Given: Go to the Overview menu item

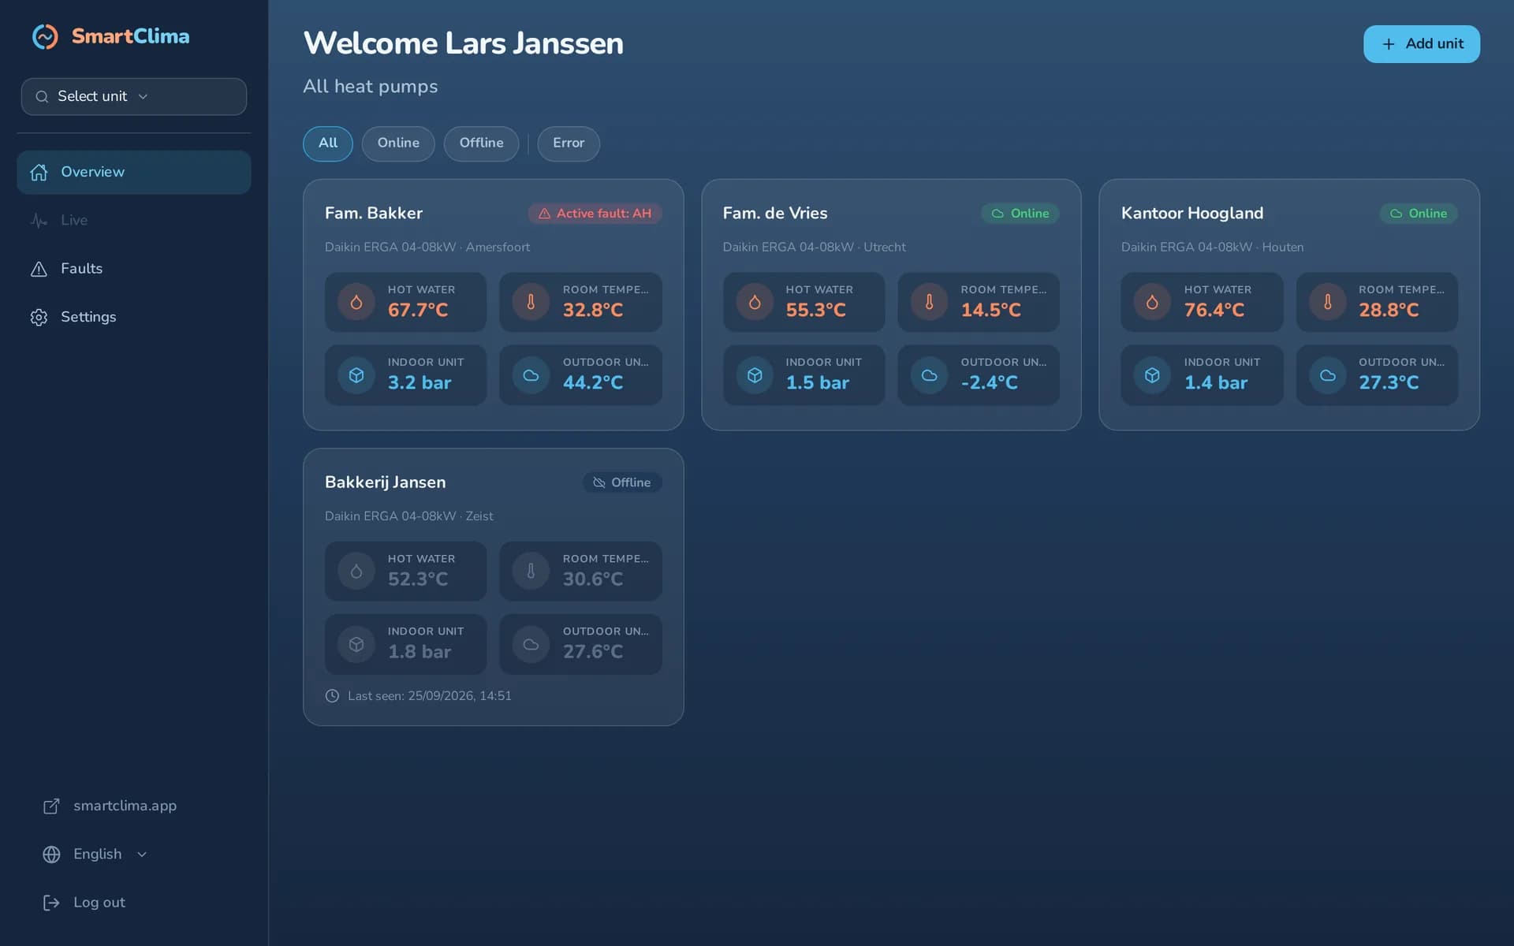Looking at the screenshot, I should pyautogui.click(x=134, y=172).
